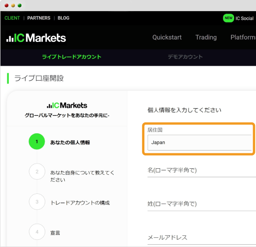Open the PARTNERS link
Viewport: 256px width, 247px height.
pyautogui.click(x=39, y=18)
